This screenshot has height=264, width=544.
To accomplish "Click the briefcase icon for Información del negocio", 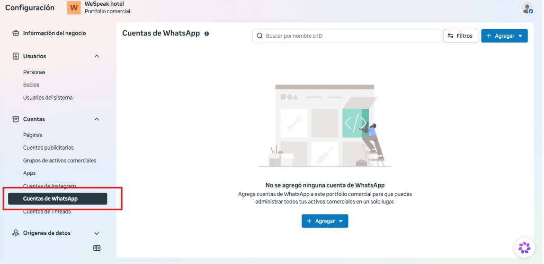I will click(x=16, y=33).
